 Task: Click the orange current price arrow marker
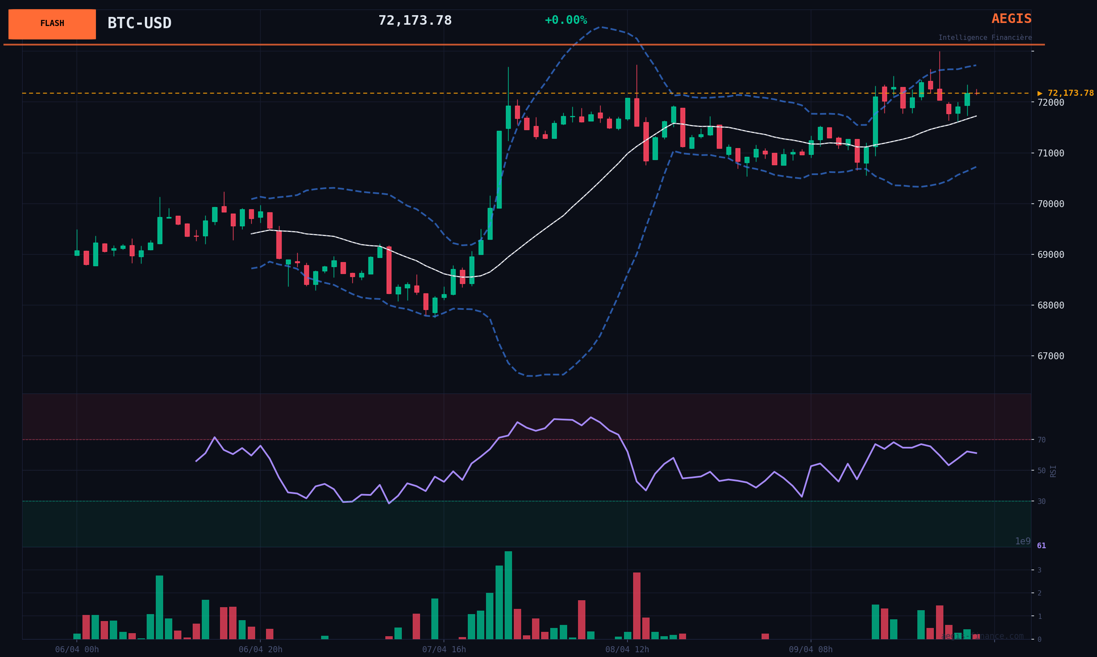pyautogui.click(x=1039, y=94)
